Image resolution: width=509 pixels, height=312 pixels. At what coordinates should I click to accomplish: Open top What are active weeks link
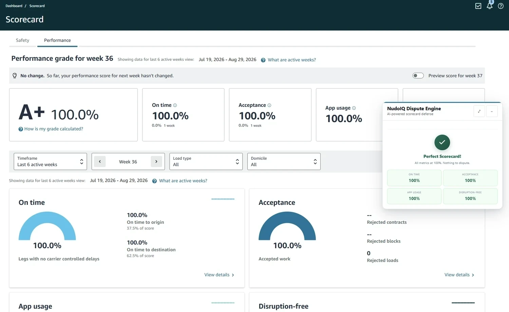pyautogui.click(x=292, y=60)
